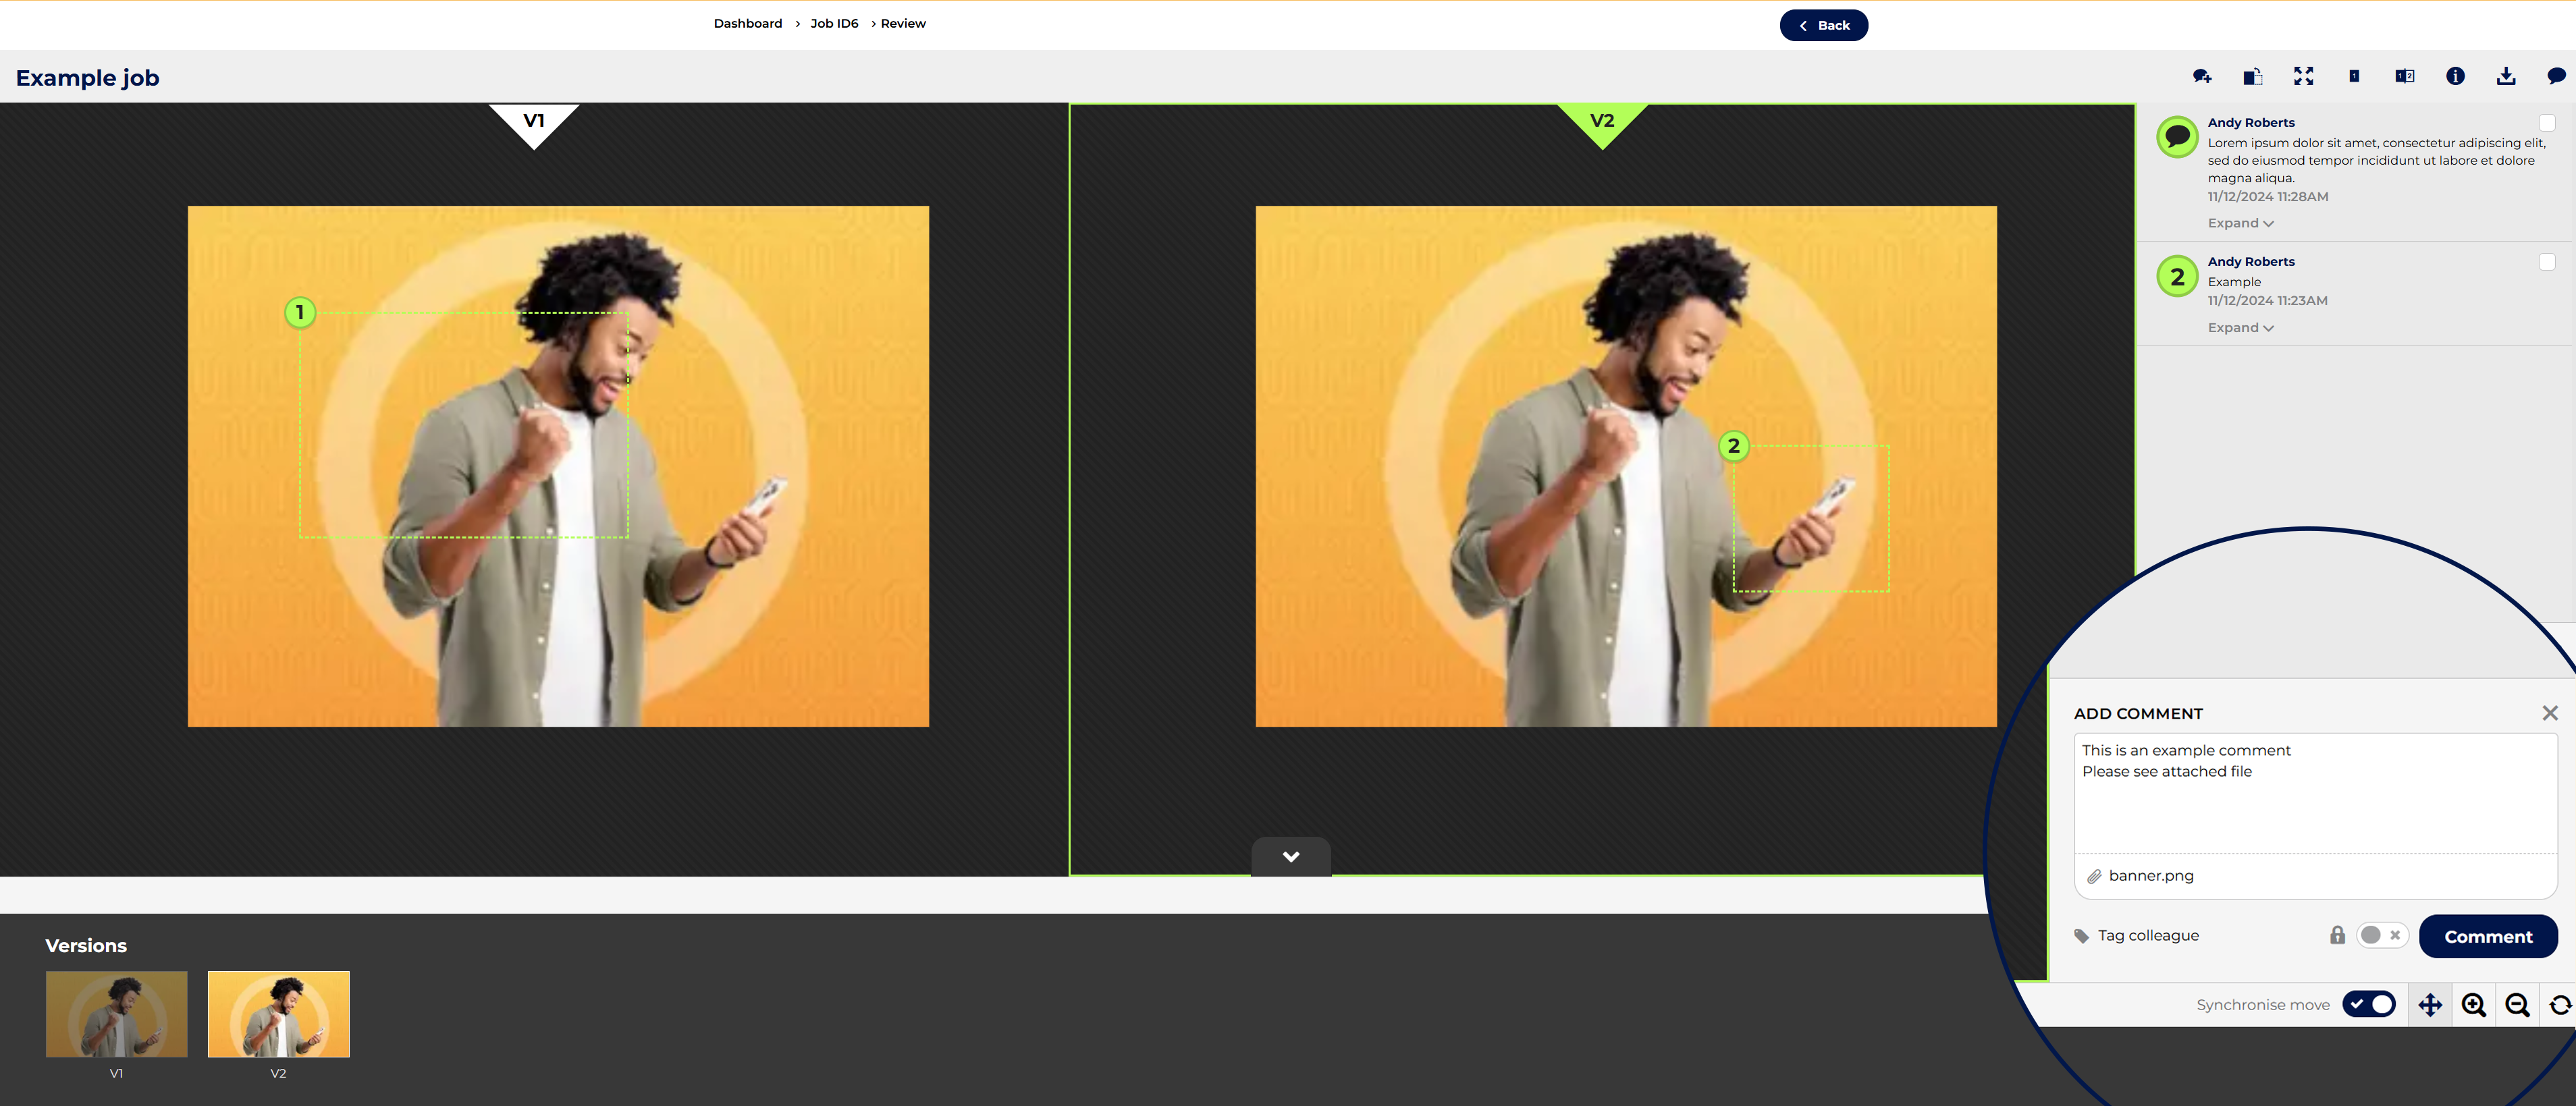This screenshot has height=1106, width=2576.
Task: Click the Versions heading
Action: point(86,946)
